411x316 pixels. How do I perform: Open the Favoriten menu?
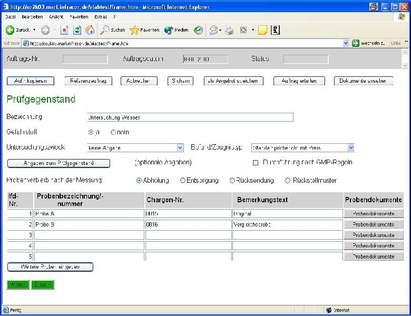tap(79, 17)
